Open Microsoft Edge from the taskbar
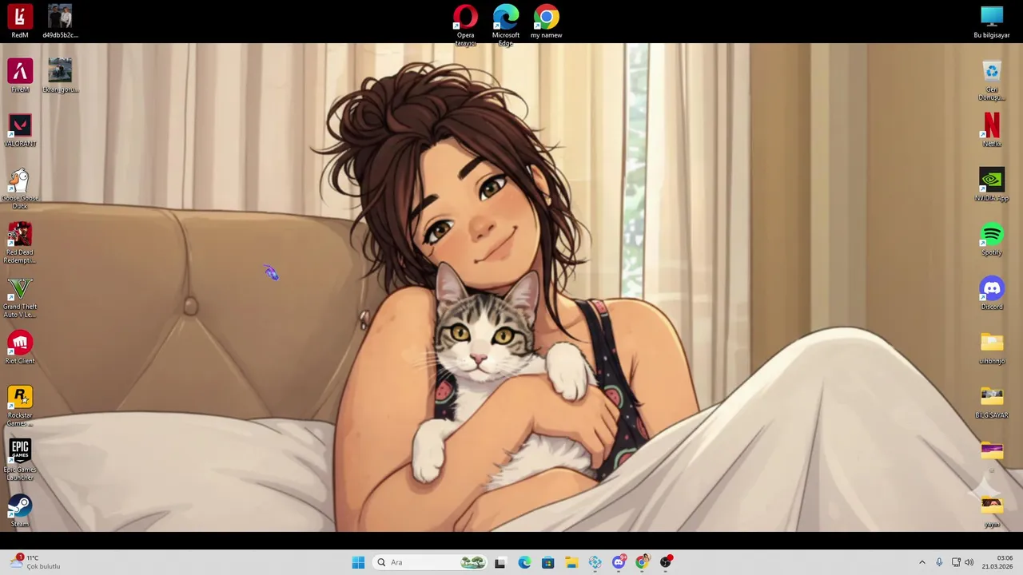The image size is (1023, 575). click(524, 562)
